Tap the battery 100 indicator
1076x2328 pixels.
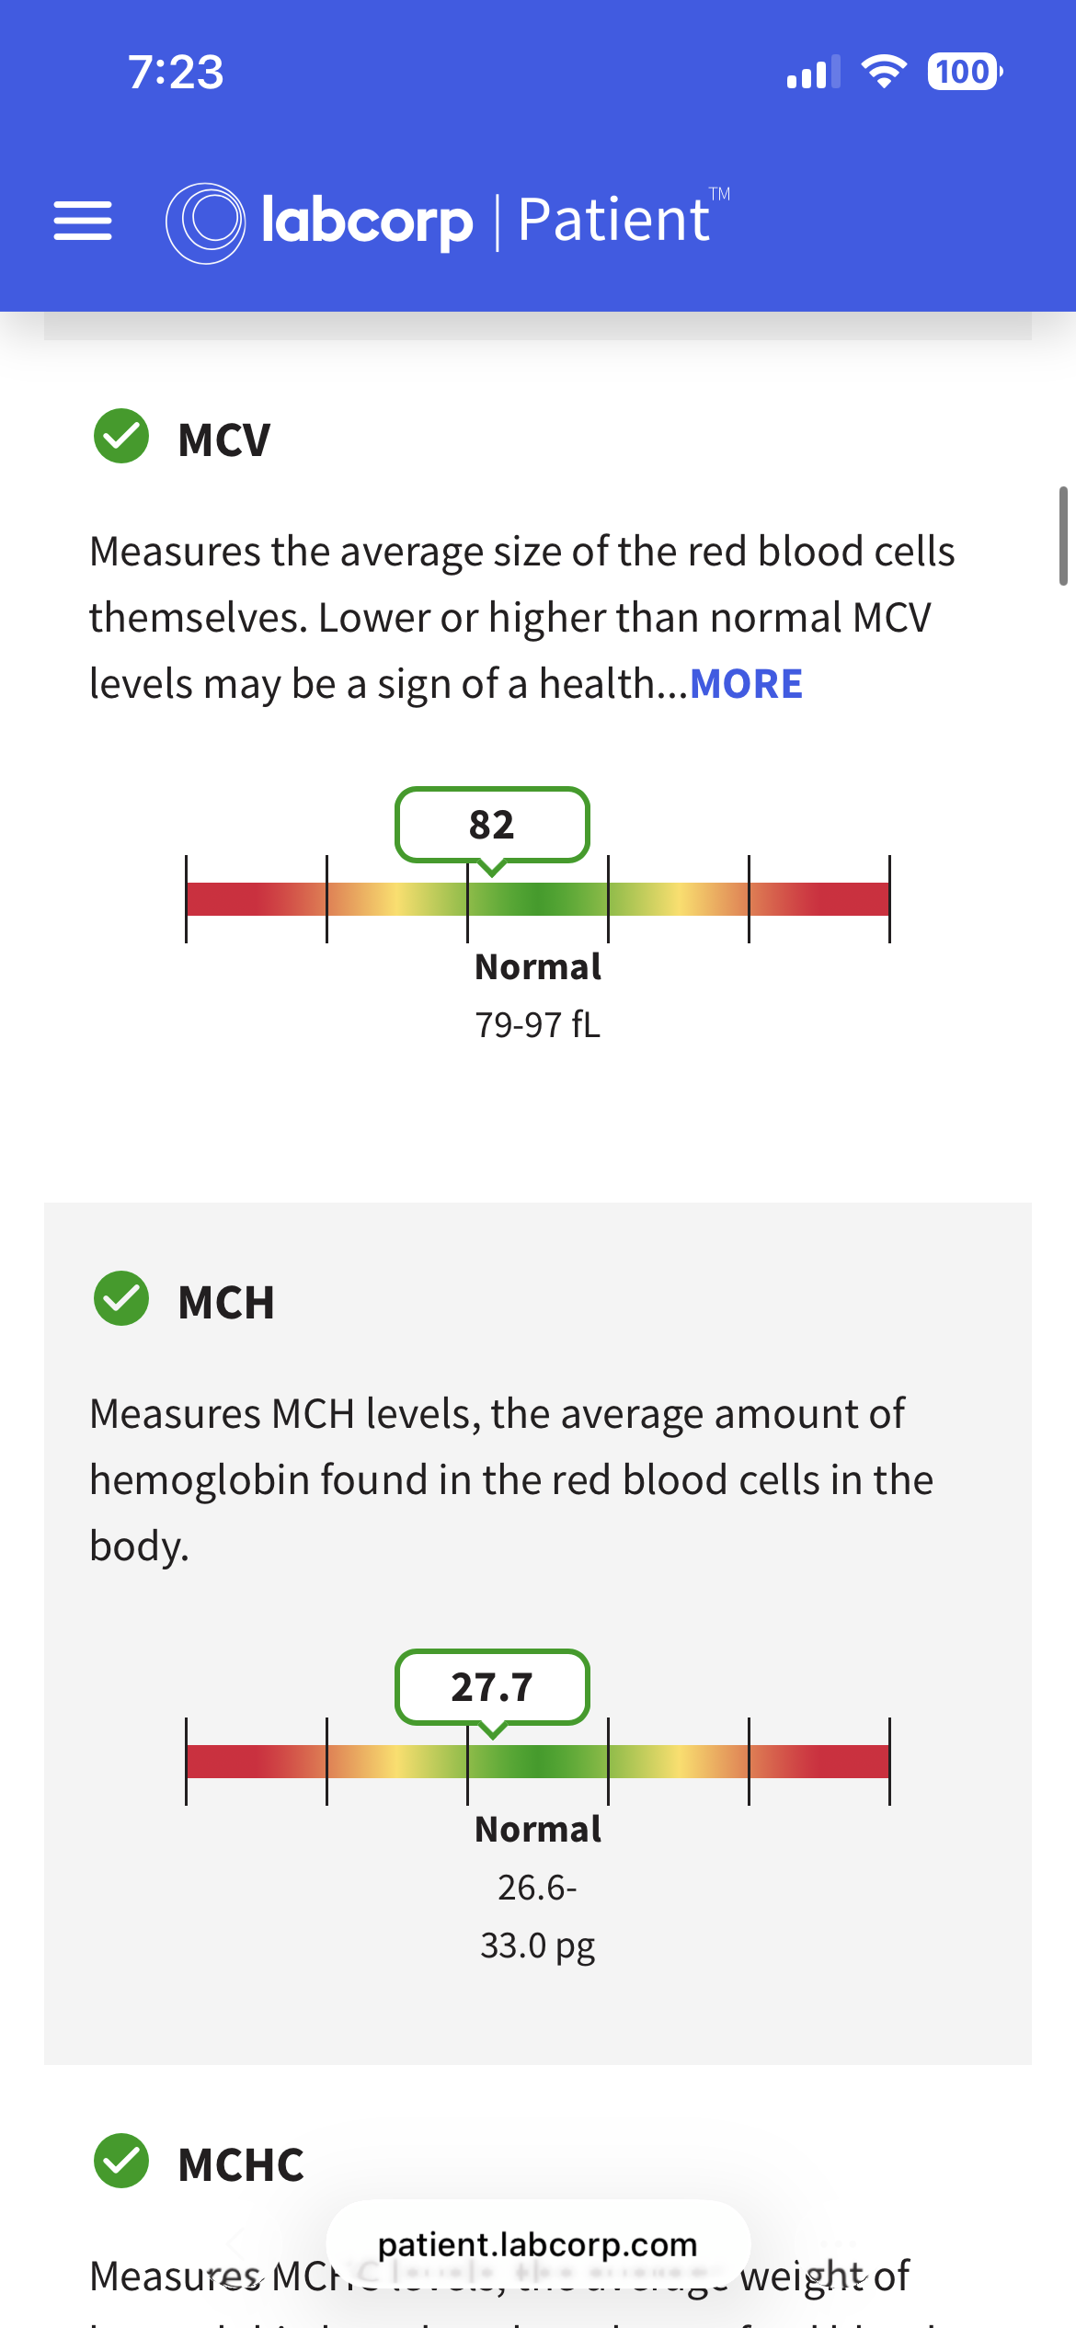click(965, 72)
